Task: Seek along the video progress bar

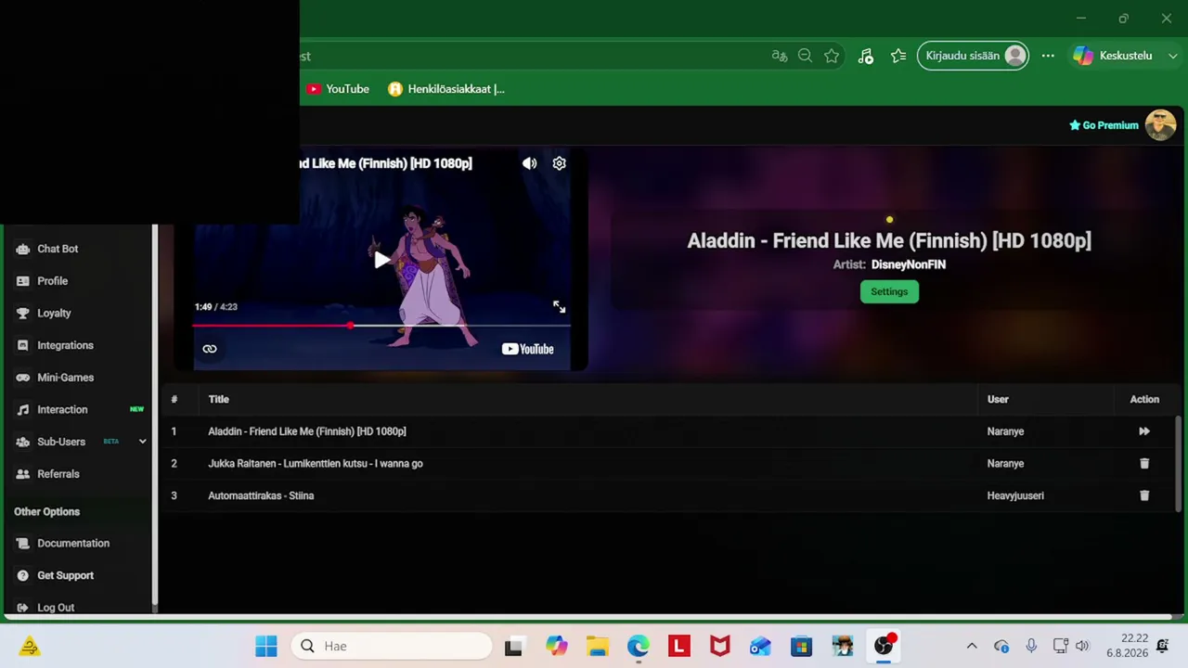Action: click(x=381, y=326)
